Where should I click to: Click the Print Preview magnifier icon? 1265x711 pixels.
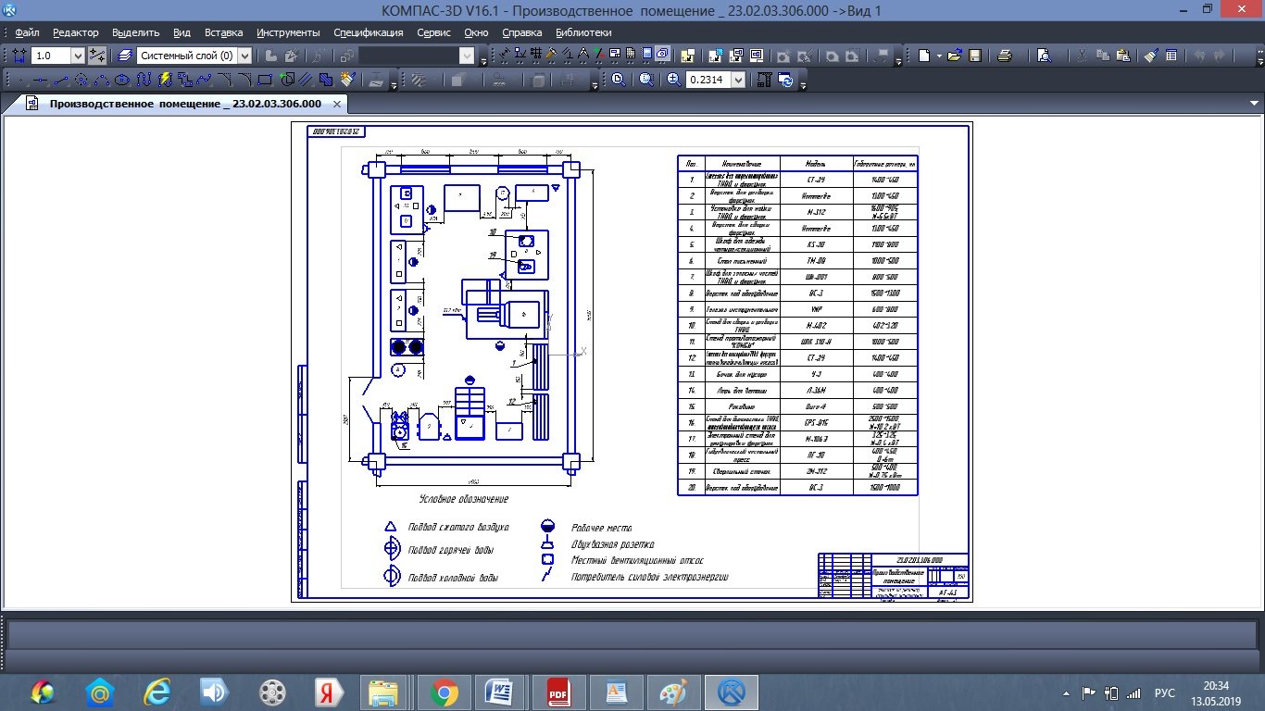1044,56
